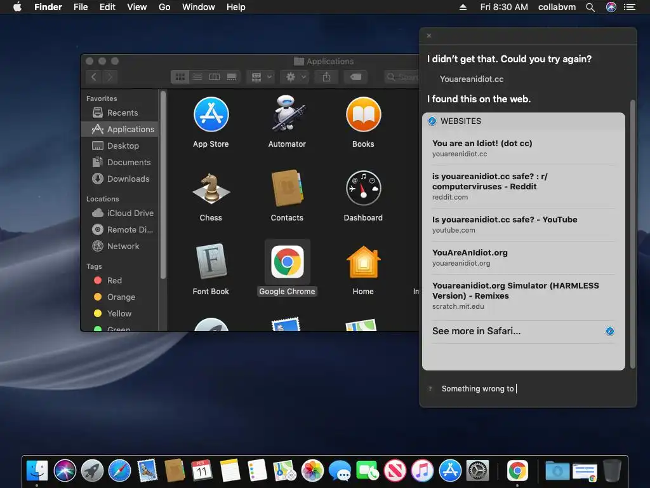The width and height of the screenshot is (650, 488).
Task: Open Notification Center from menu bar
Action: point(630,7)
